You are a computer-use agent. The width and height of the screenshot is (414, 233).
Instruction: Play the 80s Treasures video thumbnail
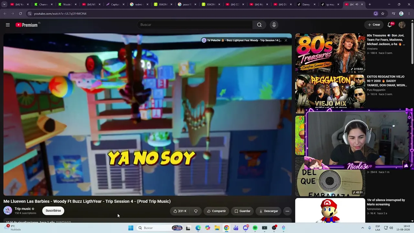click(x=330, y=53)
